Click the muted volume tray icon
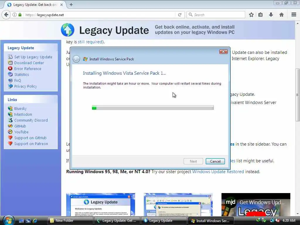Viewport: 300px width, 225px height. click(x=278, y=221)
